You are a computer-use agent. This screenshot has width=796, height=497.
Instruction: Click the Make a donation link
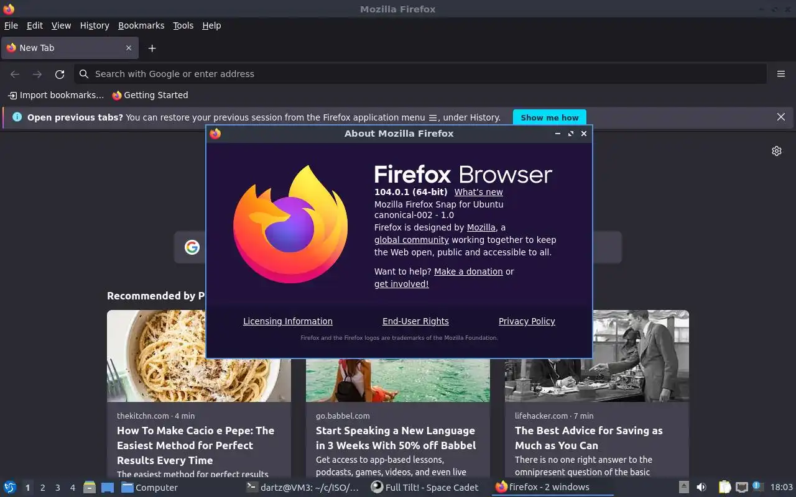coord(468,271)
